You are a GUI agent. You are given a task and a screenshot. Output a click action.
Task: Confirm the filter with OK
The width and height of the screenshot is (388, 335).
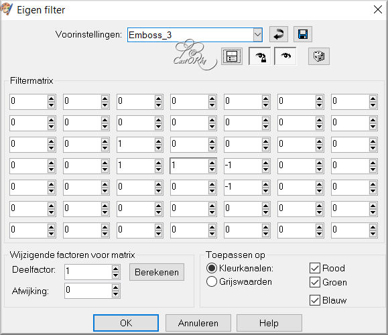126,323
